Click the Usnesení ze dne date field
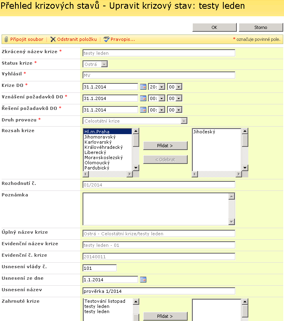 (110, 279)
